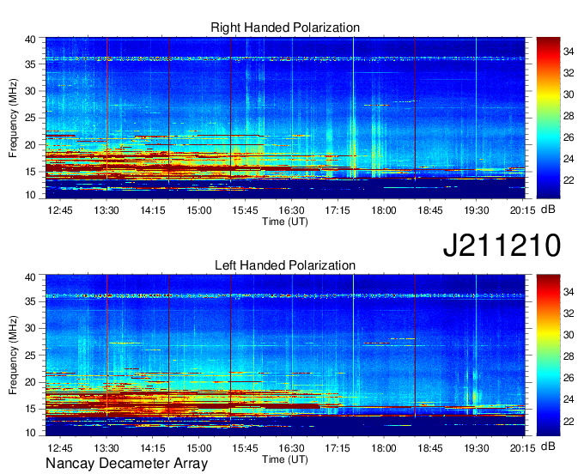Click the "13:30" time tick under the Right Handed panel

(x=106, y=210)
